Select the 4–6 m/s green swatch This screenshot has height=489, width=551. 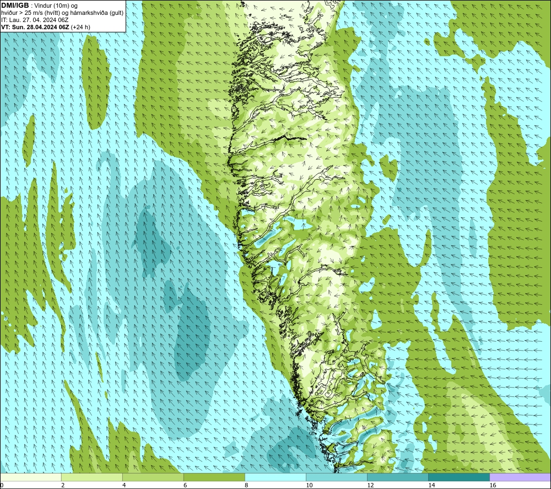coord(153,477)
